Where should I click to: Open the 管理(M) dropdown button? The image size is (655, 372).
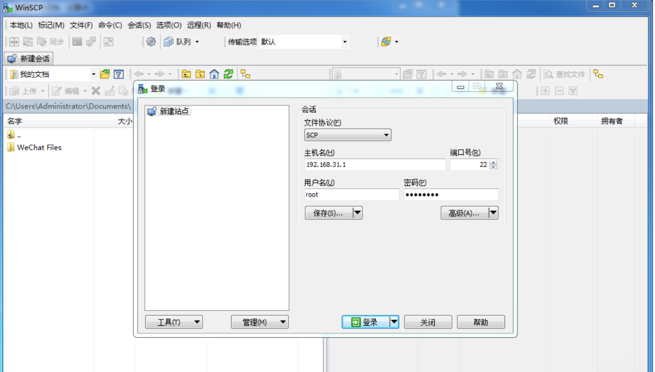click(260, 322)
